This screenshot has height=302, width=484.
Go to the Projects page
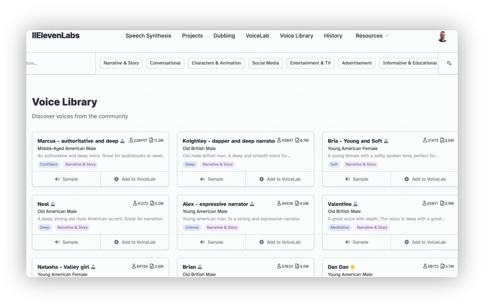tap(192, 36)
